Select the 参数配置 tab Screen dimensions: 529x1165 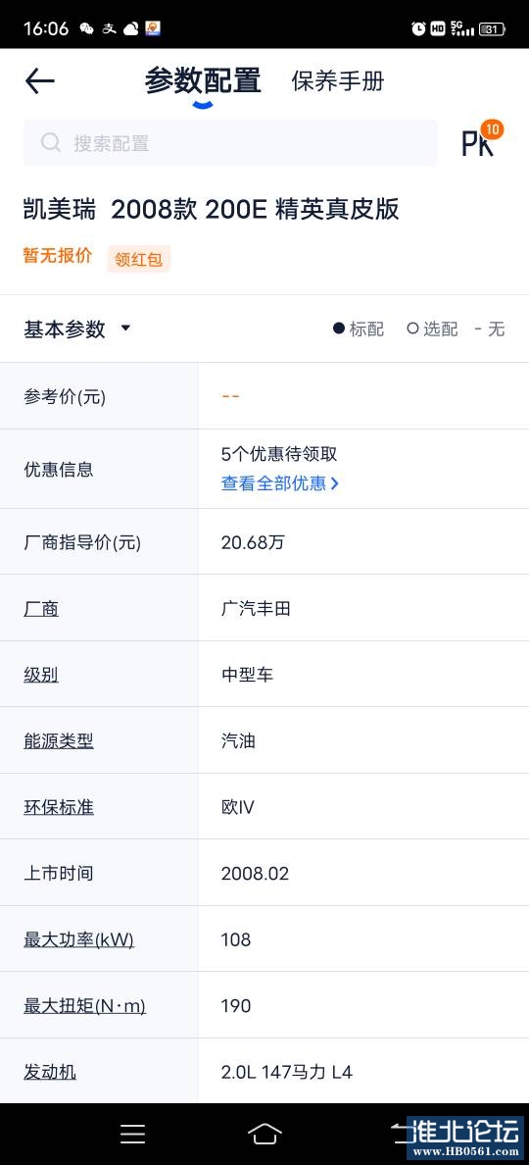[203, 80]
